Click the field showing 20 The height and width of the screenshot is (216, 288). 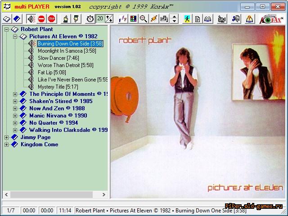[100, 18]
